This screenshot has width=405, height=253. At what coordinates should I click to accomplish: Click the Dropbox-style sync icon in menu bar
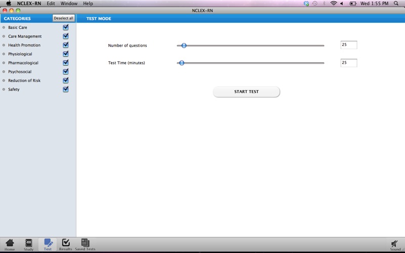tap(306, 4)
